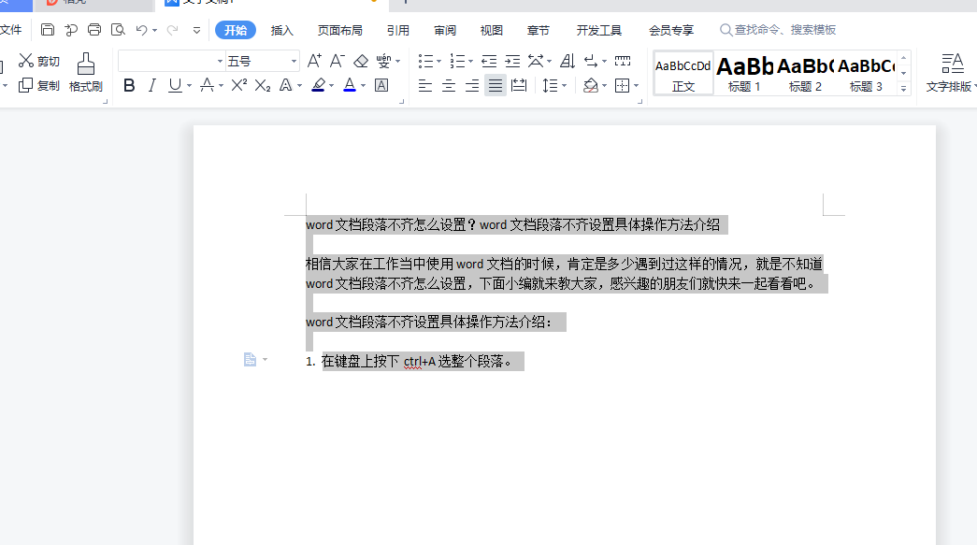Click the Print icon in quick access toolbar
The height and width of the screenshot is (545, 977).
[94, 30]
